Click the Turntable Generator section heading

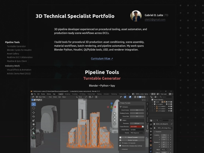(x=102, y=79)
